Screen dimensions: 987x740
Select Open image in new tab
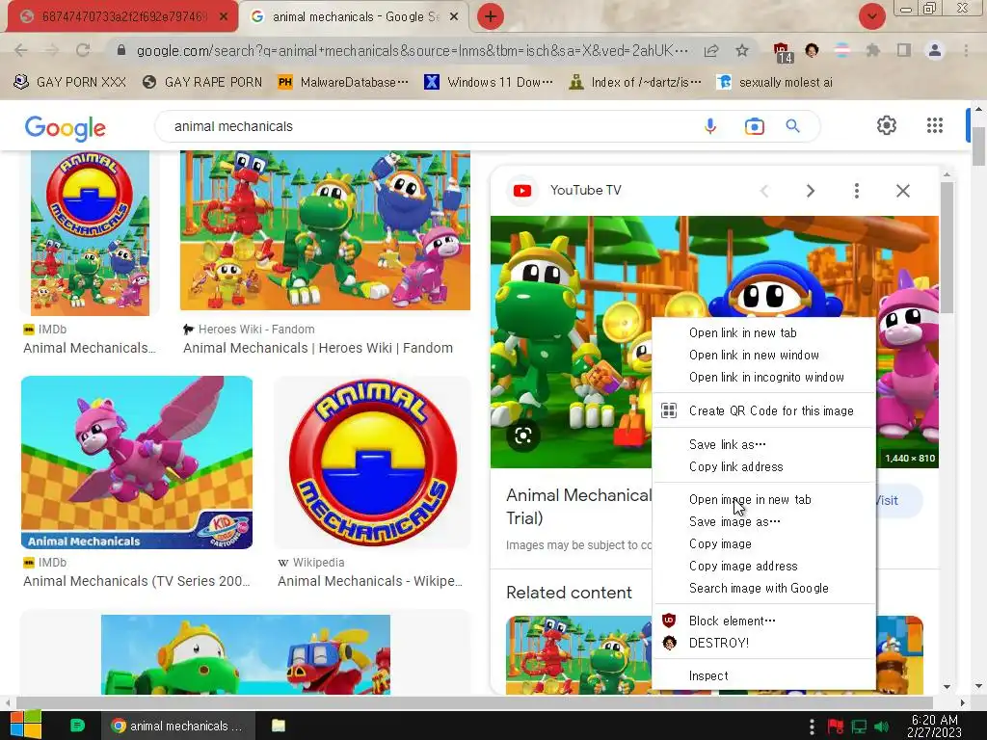click(763, 500)
